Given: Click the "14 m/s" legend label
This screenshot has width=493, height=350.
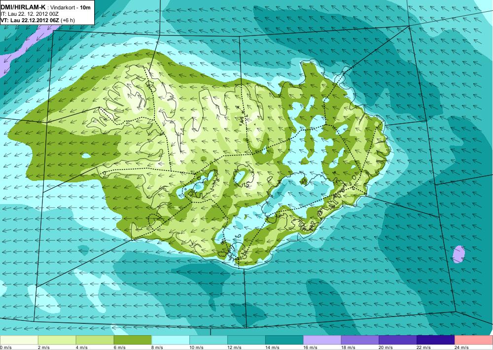Looking at the screenshot, I should click(272, 348).
